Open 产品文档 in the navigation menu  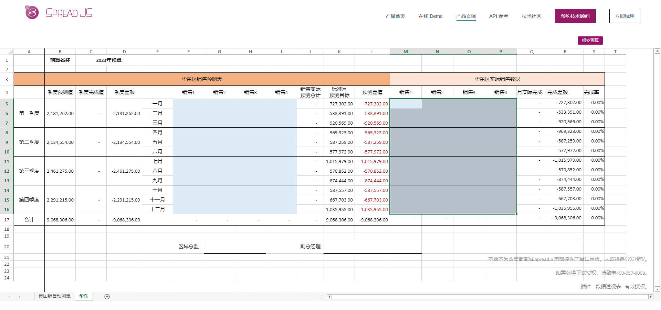pos(466,16)
